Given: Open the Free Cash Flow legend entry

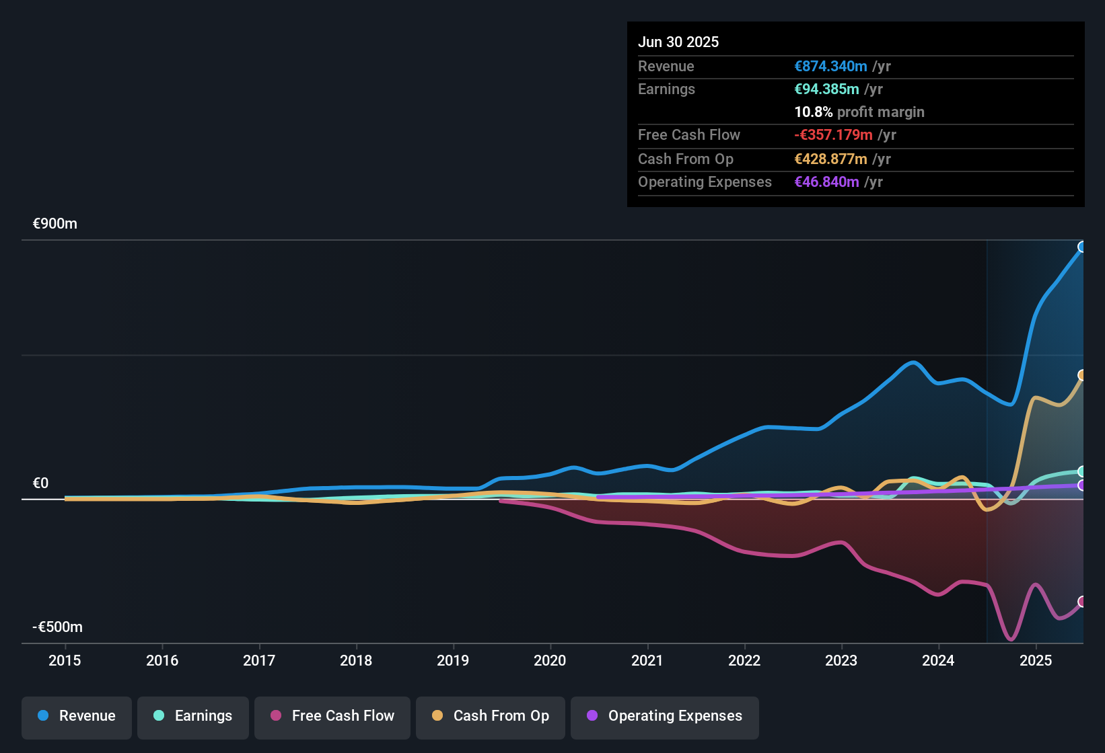Looking at the screenshot, I should coord(332,716).
